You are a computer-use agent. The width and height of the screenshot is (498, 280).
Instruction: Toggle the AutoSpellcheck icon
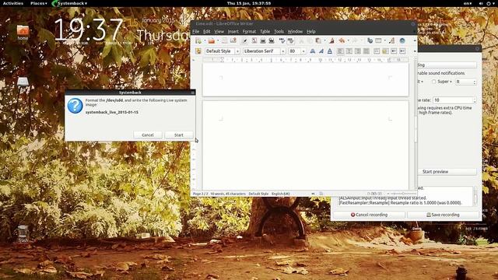[x=290, y=40]
